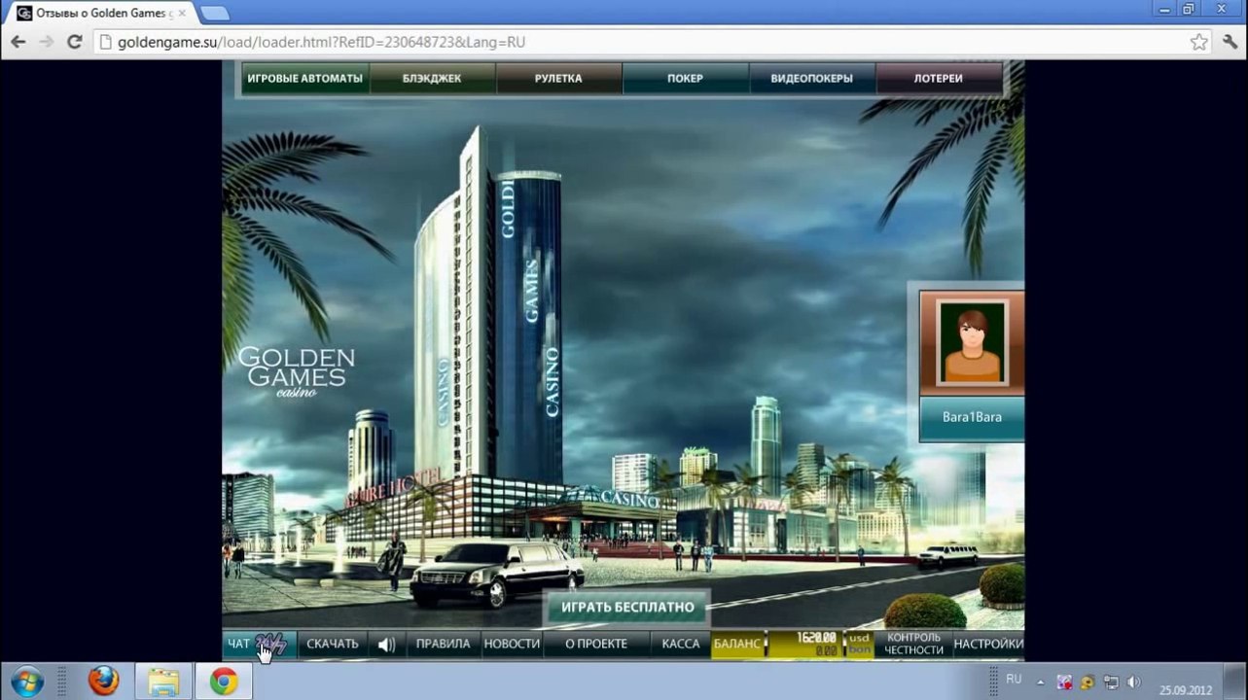Show hidden system tray icons
1248x700 pixels.
tap(1040, 682)
